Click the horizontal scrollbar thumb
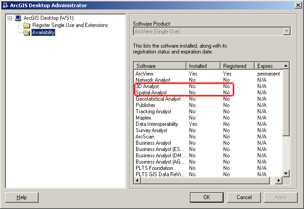This screenshot has height=209, width=304. point(205,181)
